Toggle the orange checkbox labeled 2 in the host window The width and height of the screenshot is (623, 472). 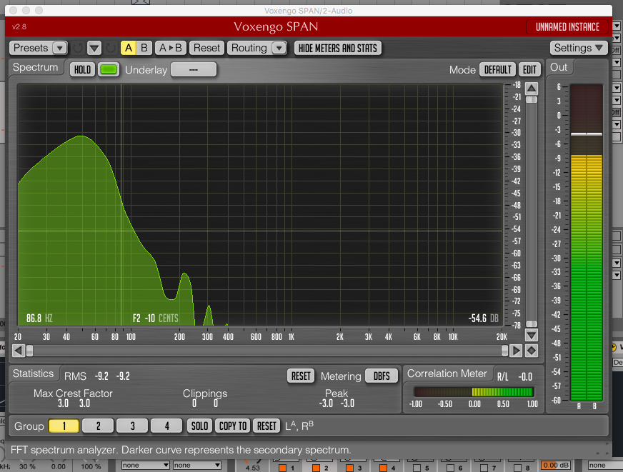pyautogui.click(x=316, y=468)
